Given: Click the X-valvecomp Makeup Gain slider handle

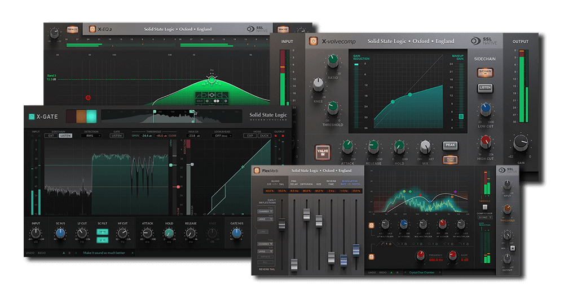Looking at the screenshot, I should 461,116.
